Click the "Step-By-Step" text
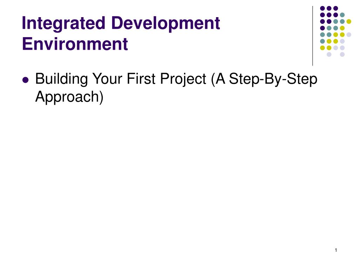 273,80
